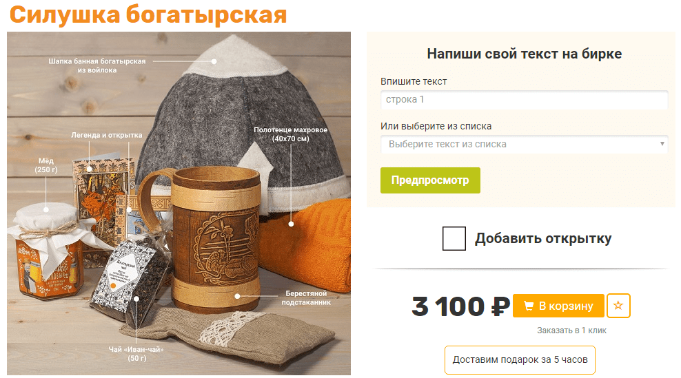Click the 'Шапка банная богатырская' image label
Image resolution: width=681 pixels, height=378 pixels.
tap(97, 65)
